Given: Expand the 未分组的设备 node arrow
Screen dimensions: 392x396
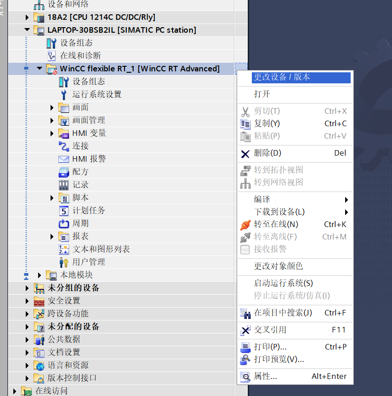Looking at the screenshot, I should 27,288.
